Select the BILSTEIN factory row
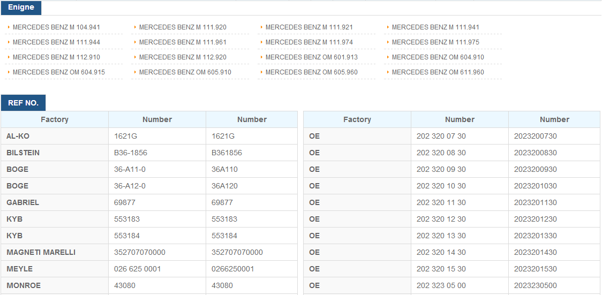 click(149, 153)
